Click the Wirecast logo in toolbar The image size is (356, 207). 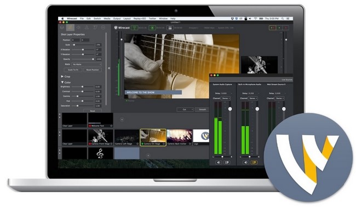122,28
